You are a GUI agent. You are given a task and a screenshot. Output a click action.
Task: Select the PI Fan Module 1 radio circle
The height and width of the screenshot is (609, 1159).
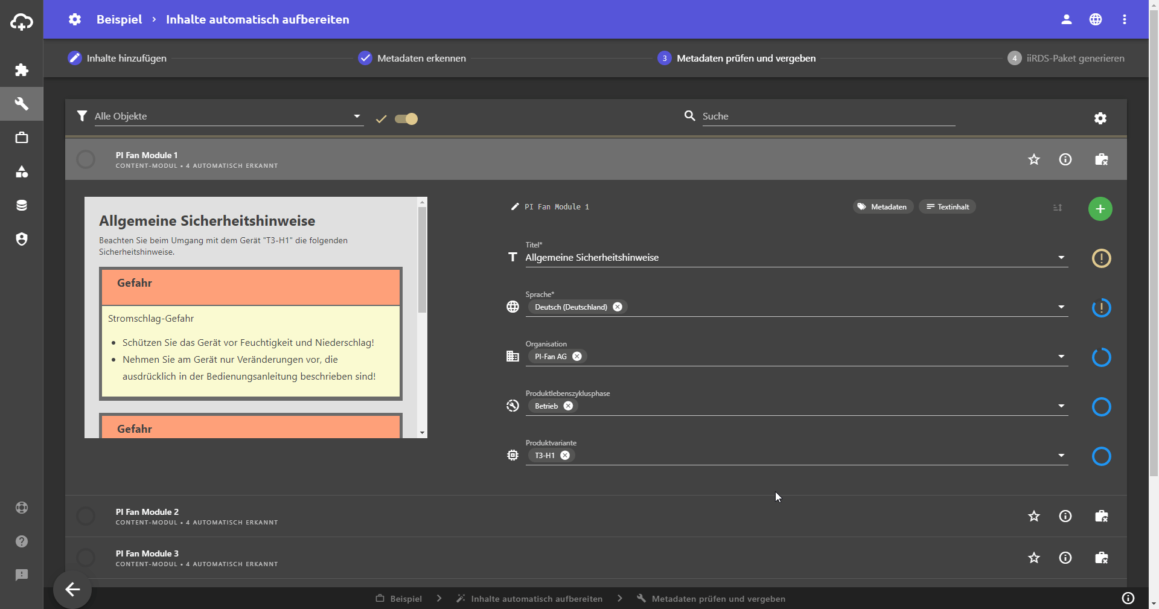pyautogui.click(x=86, y=159)
